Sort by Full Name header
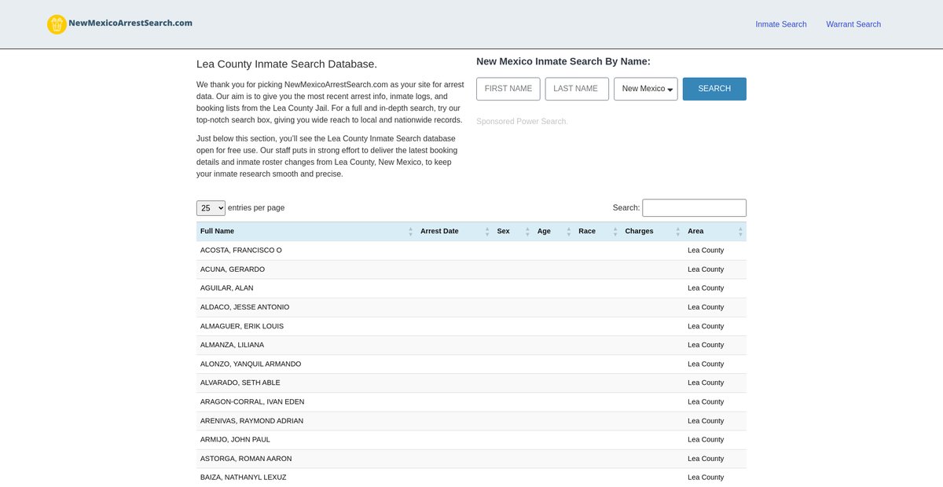 pyautogui.click(x=306, y=232)
